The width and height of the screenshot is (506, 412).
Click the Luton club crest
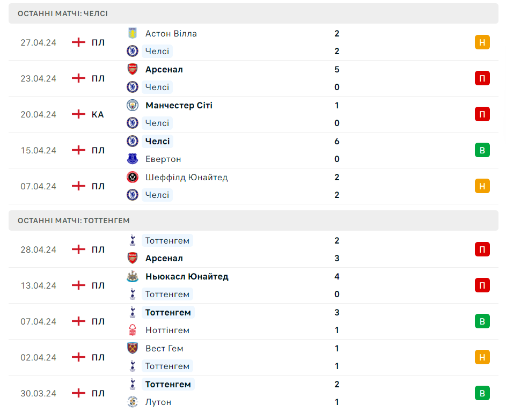click(133, 402)
